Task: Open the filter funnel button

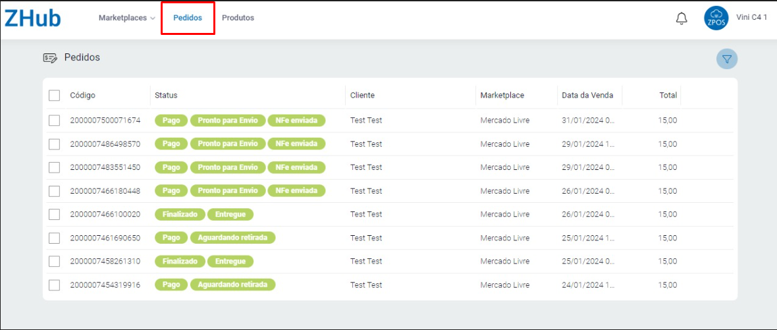Action: click(727, 59)
